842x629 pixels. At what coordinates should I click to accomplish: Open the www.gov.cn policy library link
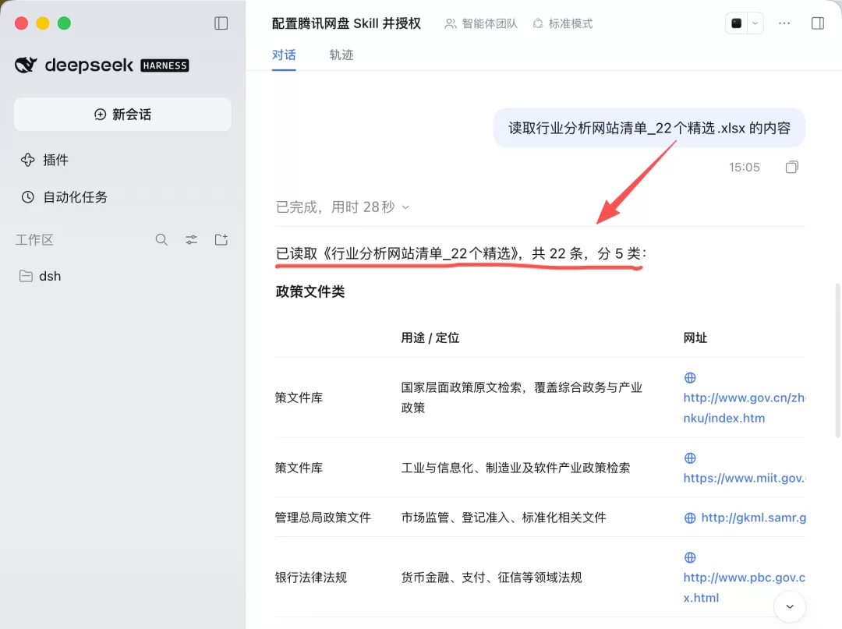coord(744,408)
